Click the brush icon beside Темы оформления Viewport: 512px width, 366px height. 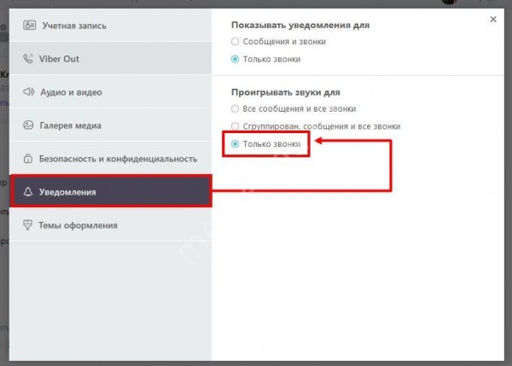[x=28, y=225]
